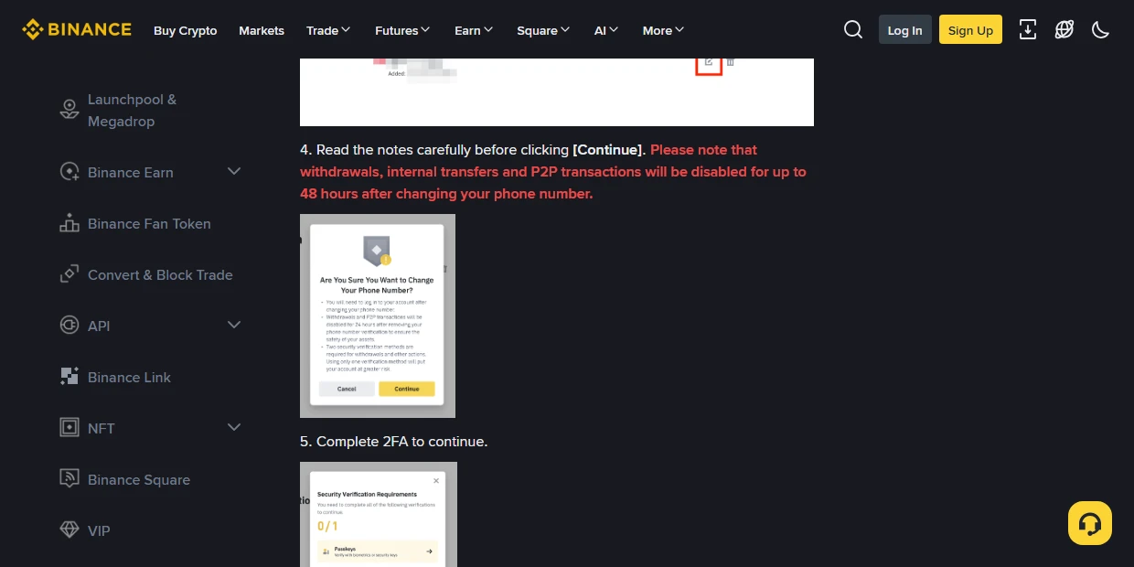Open the Futures dropdown menu
The height and width of the screenshot is (567, 1134).
[402, 30]
